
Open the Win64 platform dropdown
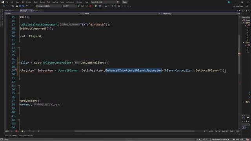tap(70, 6)
